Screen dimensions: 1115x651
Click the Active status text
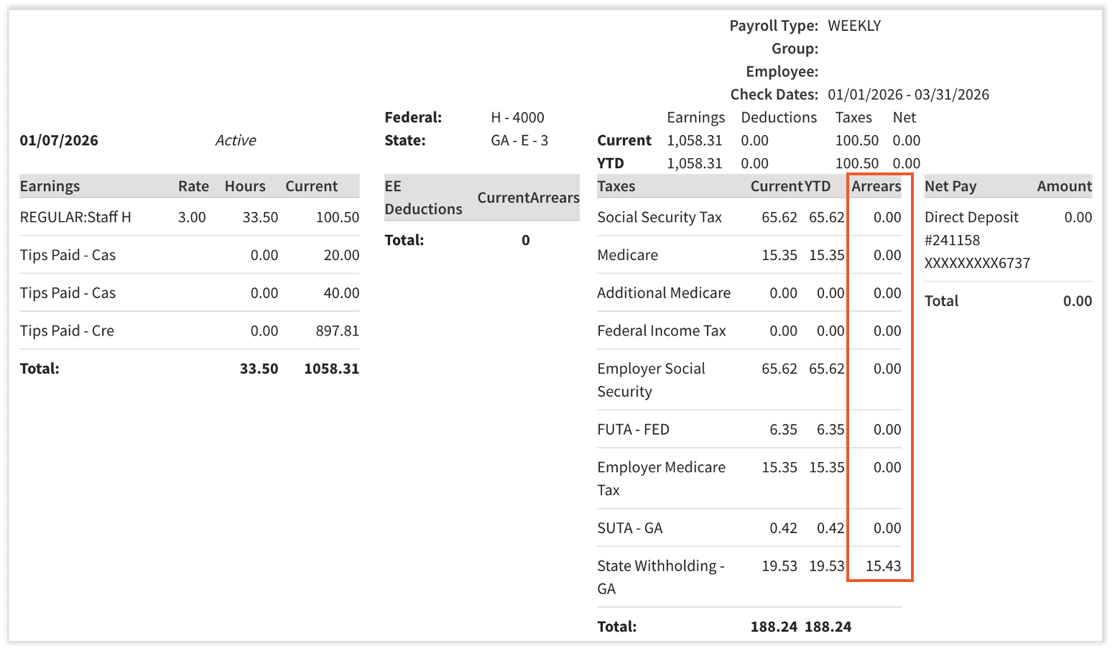pos(236,140)
